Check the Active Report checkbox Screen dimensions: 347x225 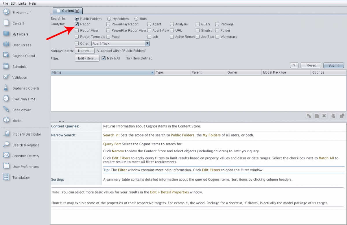point(172,37)
